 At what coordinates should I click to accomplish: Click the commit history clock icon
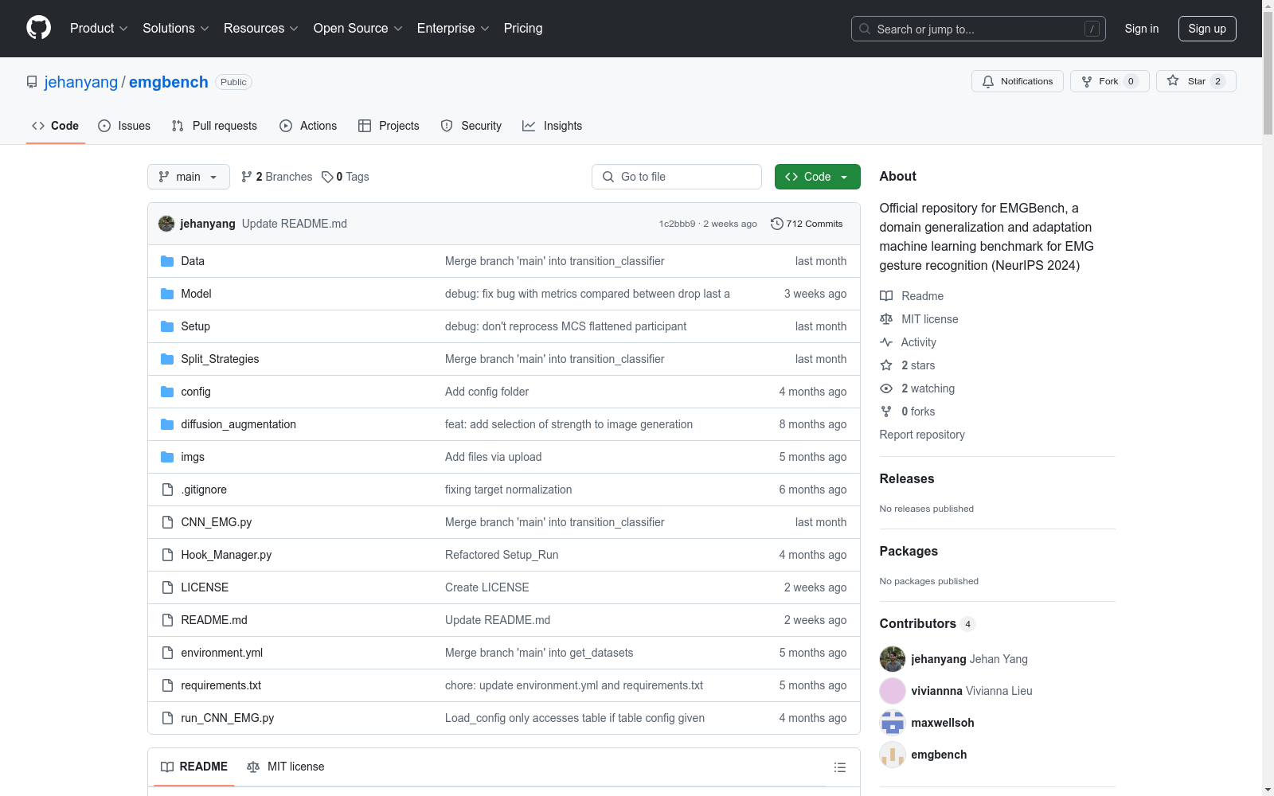coord(777,224)
